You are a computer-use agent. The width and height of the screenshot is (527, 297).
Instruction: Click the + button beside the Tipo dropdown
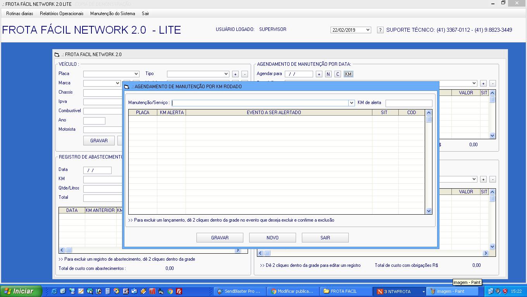pos(235,73)
